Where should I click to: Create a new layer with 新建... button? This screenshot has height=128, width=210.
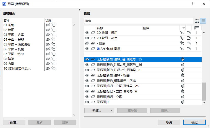96,110
